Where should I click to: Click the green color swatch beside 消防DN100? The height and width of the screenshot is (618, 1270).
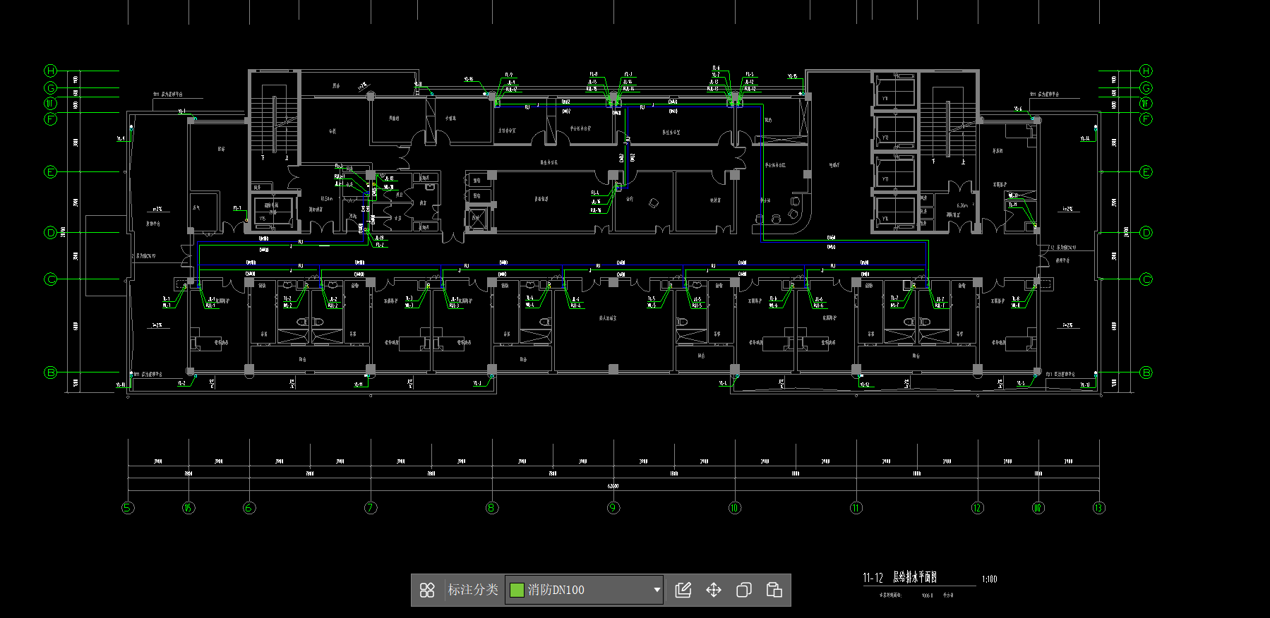(517, 590)
